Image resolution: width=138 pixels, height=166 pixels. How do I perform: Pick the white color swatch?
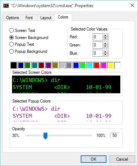(117, 65)
